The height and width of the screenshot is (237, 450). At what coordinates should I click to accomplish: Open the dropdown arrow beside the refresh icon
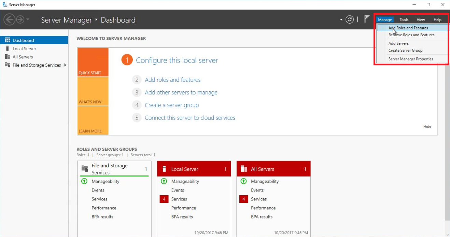tap(341, 20)
